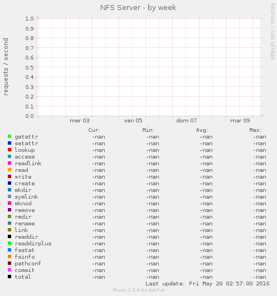Click the 'symlink' legend label

click(x=26, y=197)
